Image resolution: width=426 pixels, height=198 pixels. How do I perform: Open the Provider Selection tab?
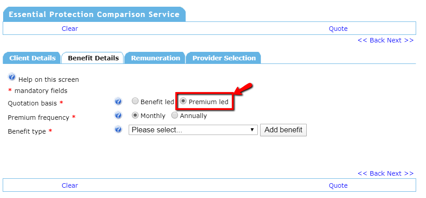tap(224, 58)
